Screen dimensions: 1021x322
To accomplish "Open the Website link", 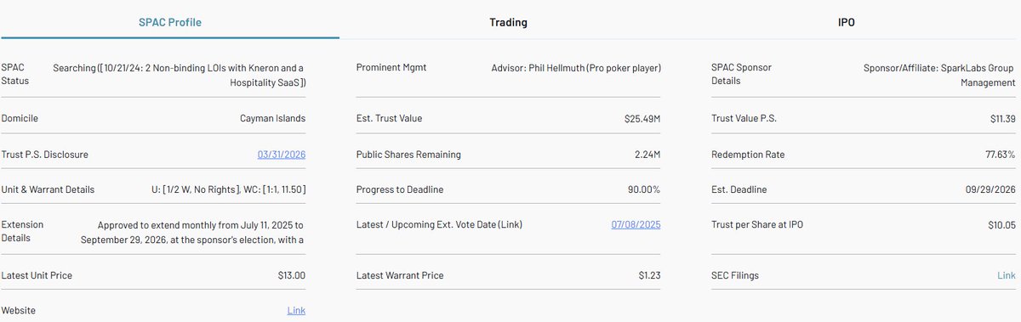I will click(x=296, y=311).
